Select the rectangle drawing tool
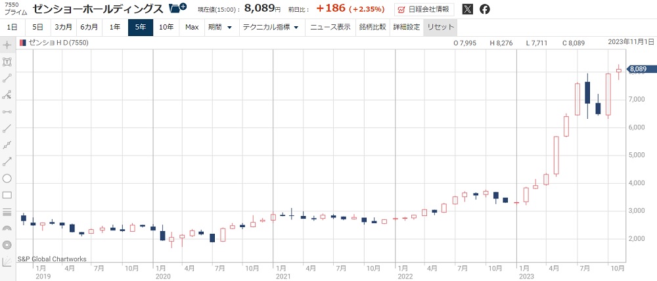Image resolution: width=657 pixels, height=281 pixels. 7,195
